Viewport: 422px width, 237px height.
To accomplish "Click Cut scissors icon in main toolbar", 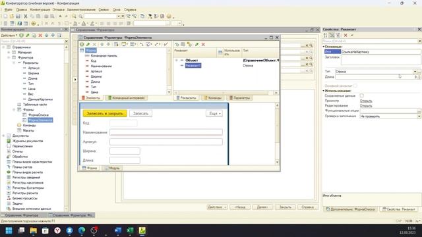I will [x=26, y=16].
